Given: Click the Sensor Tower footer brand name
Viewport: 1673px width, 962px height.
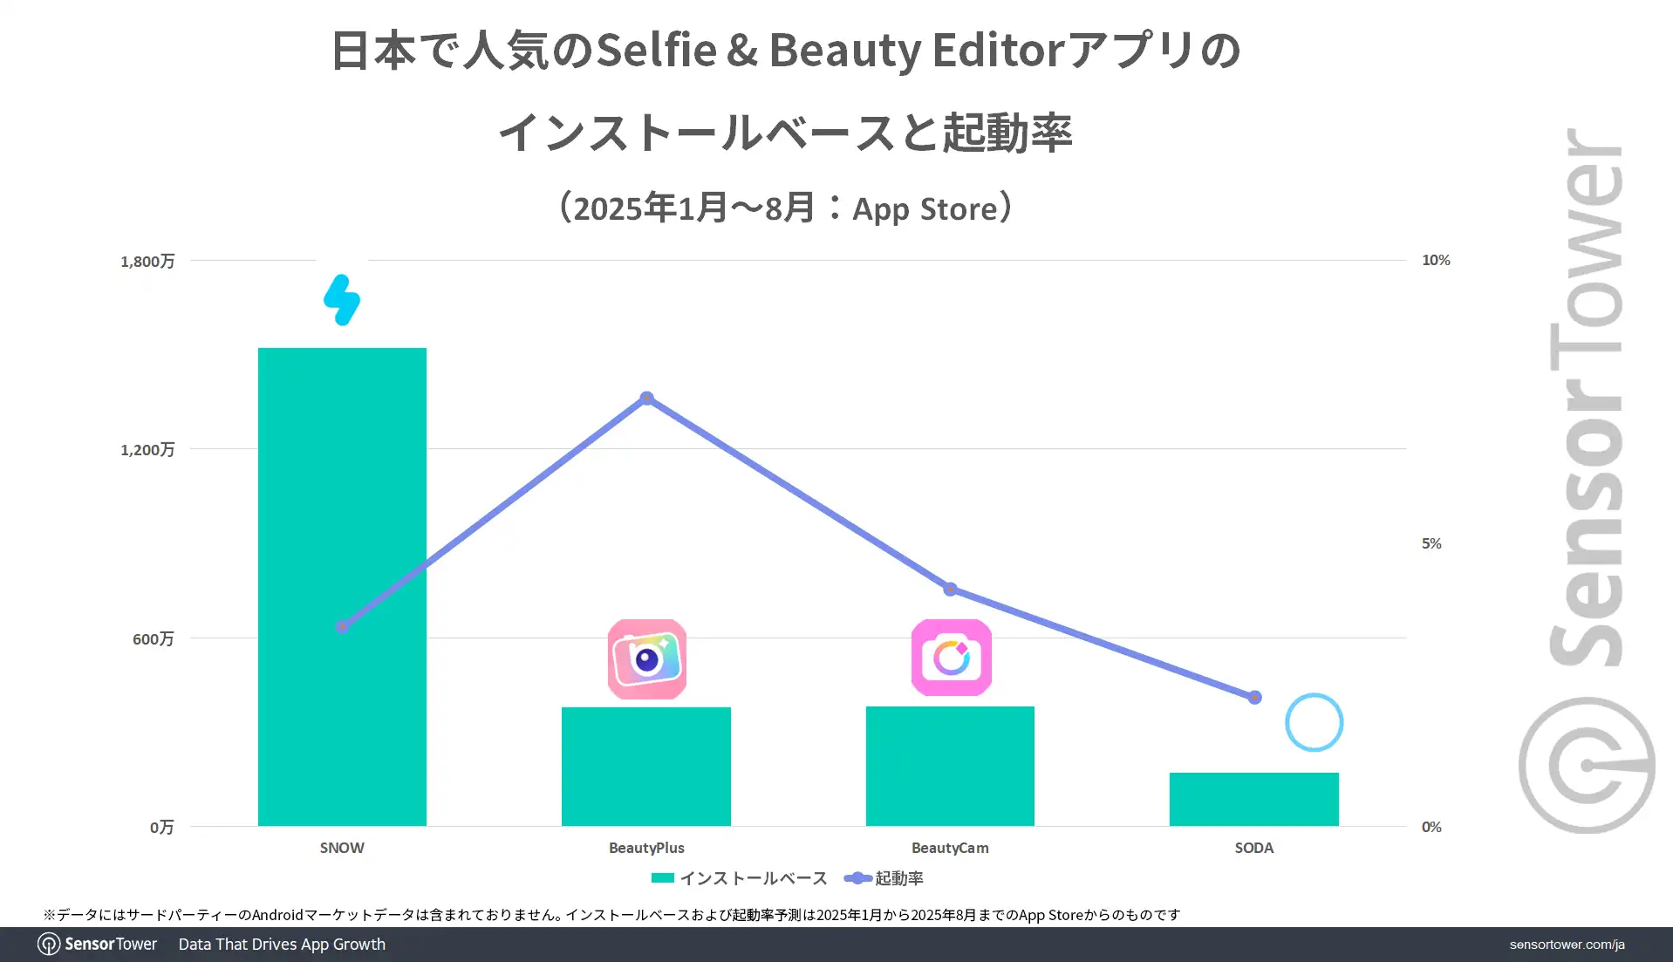Looking at the screenshot, I should click(x=111, y=945).
